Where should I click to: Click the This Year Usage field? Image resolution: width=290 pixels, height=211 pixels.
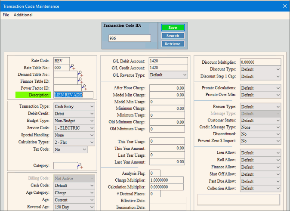point(167,141)
